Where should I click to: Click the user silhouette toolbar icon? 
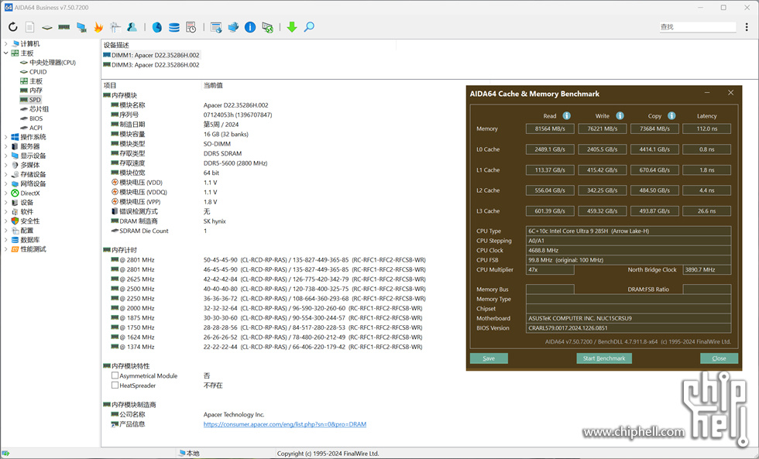(132, 27)
